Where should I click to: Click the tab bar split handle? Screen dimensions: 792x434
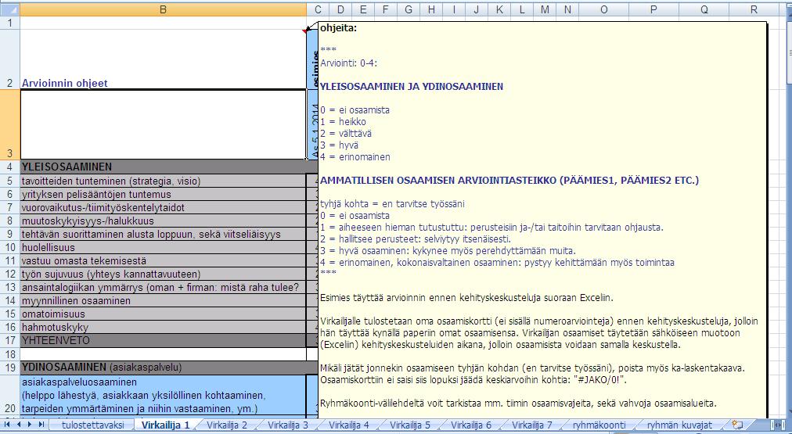point(772,425)
